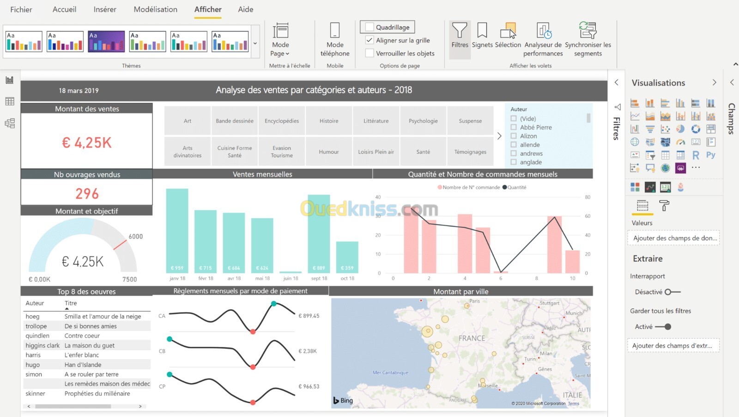Switch to Mode téléphone layout
739x417 pixels.
[x=335, y=40]
